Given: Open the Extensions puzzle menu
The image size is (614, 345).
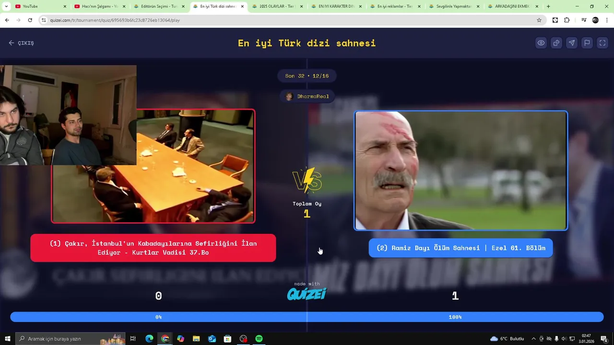Looking at the screenshot, I should point(567,20).
